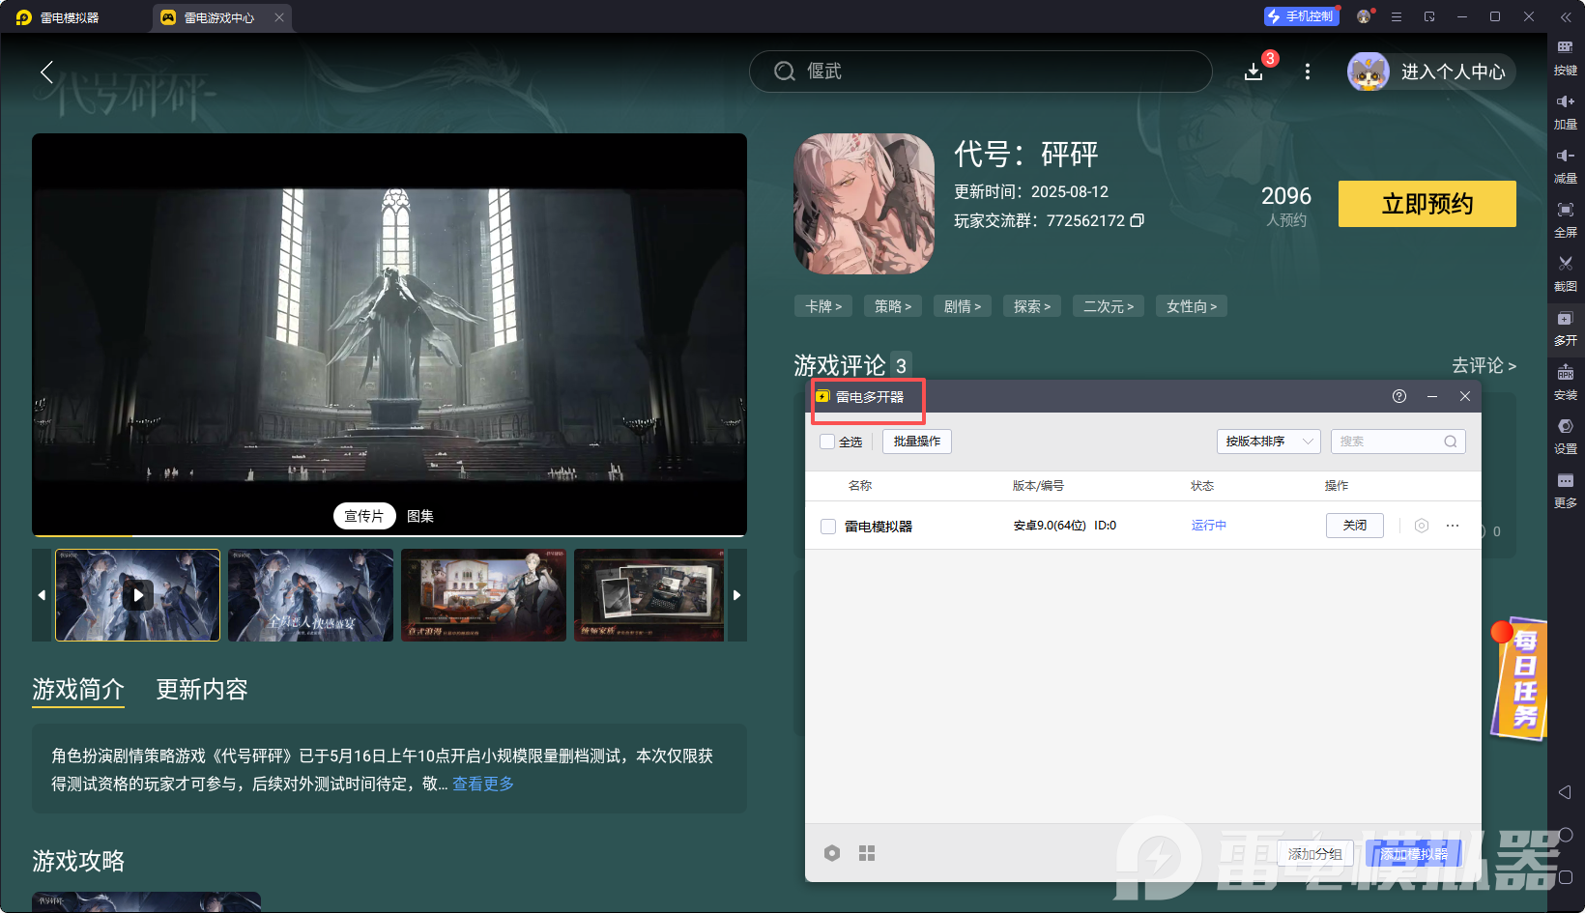Advance the screenshot carousel with right arrow
1585x913 pixels.
tap(736, 595)
